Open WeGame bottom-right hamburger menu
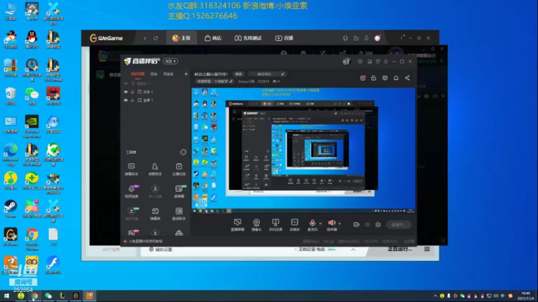 tap(427, 249)
